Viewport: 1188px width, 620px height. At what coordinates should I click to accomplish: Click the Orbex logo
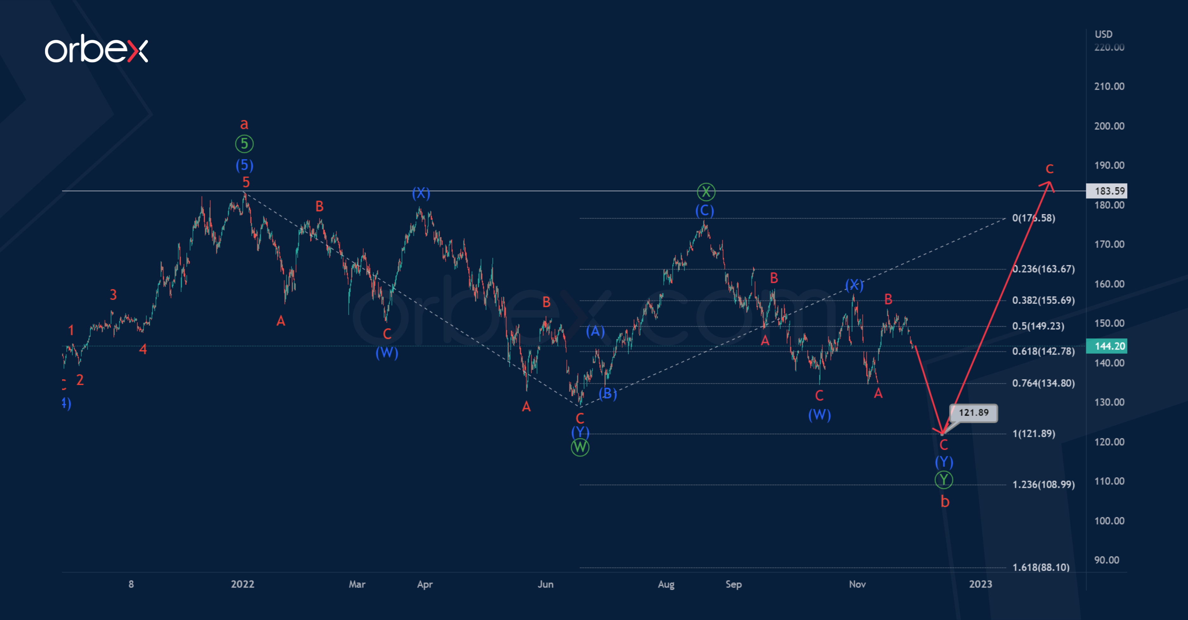click(x=96, y=49)
